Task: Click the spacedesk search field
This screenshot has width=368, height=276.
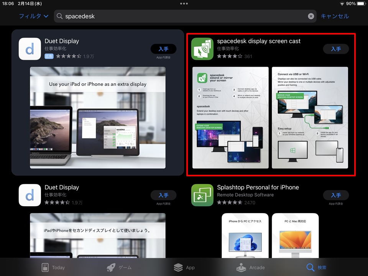Action: (x=185, y=16)
